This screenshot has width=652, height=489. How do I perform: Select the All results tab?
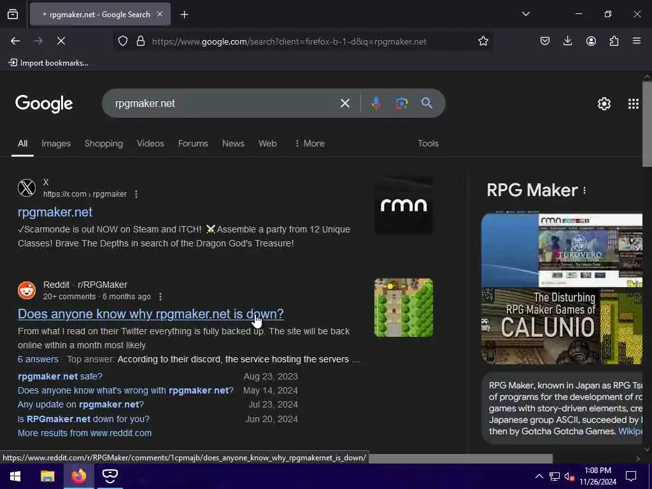[x=22, y=143]
